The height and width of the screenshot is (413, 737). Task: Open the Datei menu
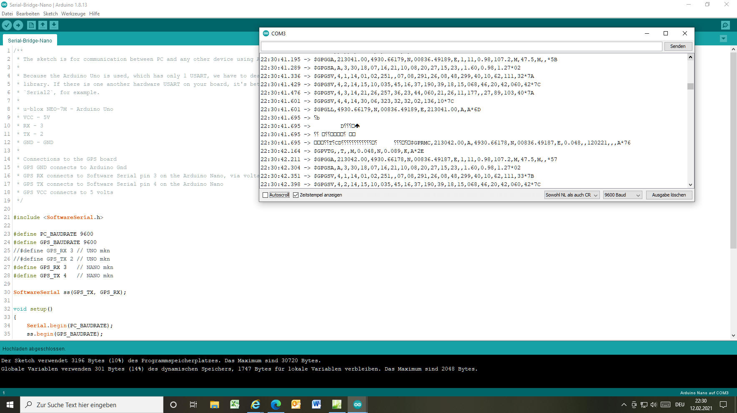pos(7,13)
